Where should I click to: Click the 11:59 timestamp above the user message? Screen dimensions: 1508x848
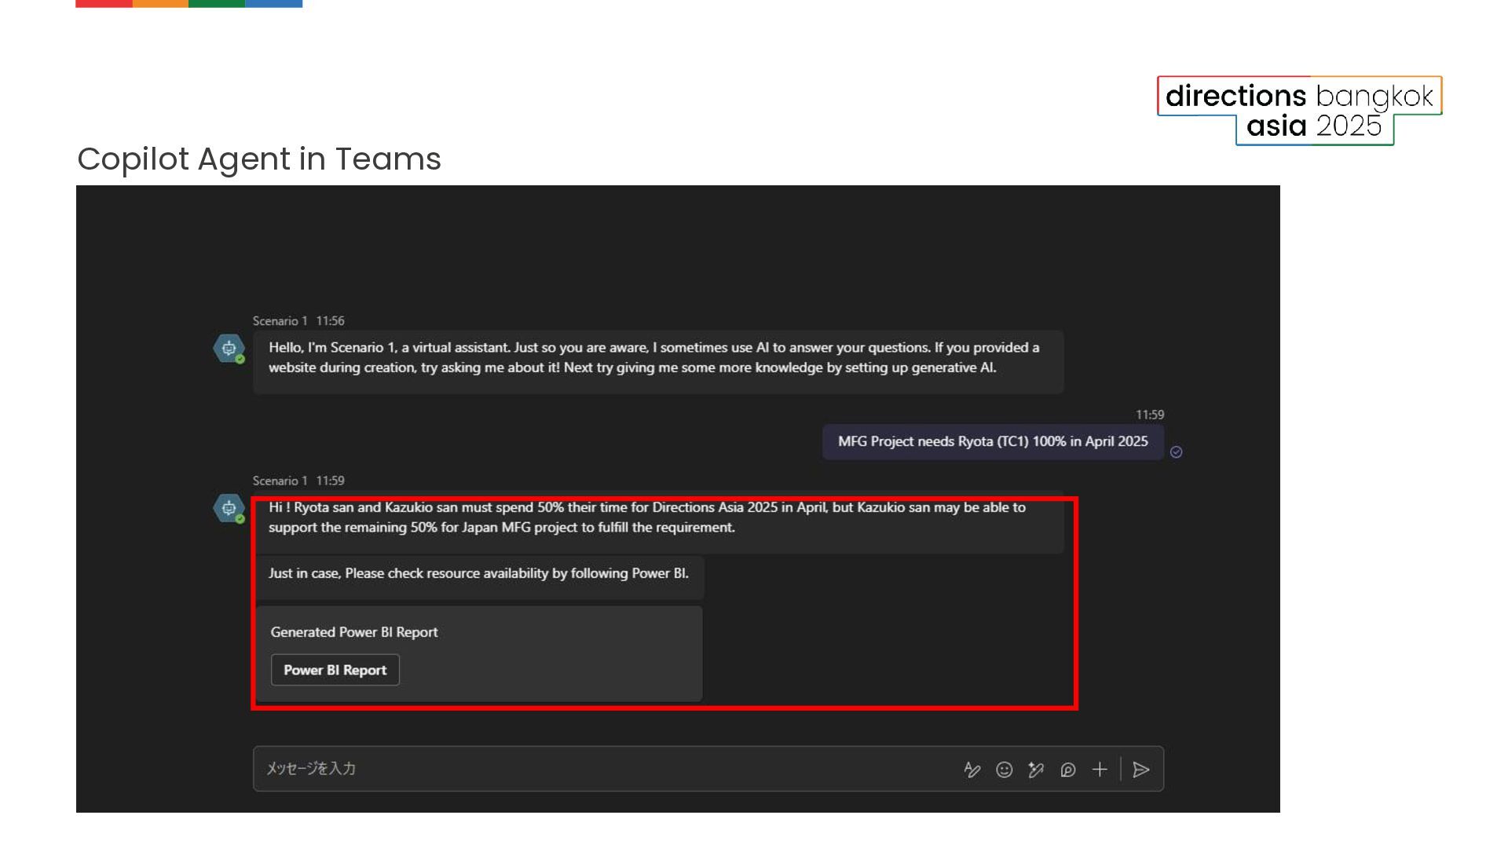1149,415
